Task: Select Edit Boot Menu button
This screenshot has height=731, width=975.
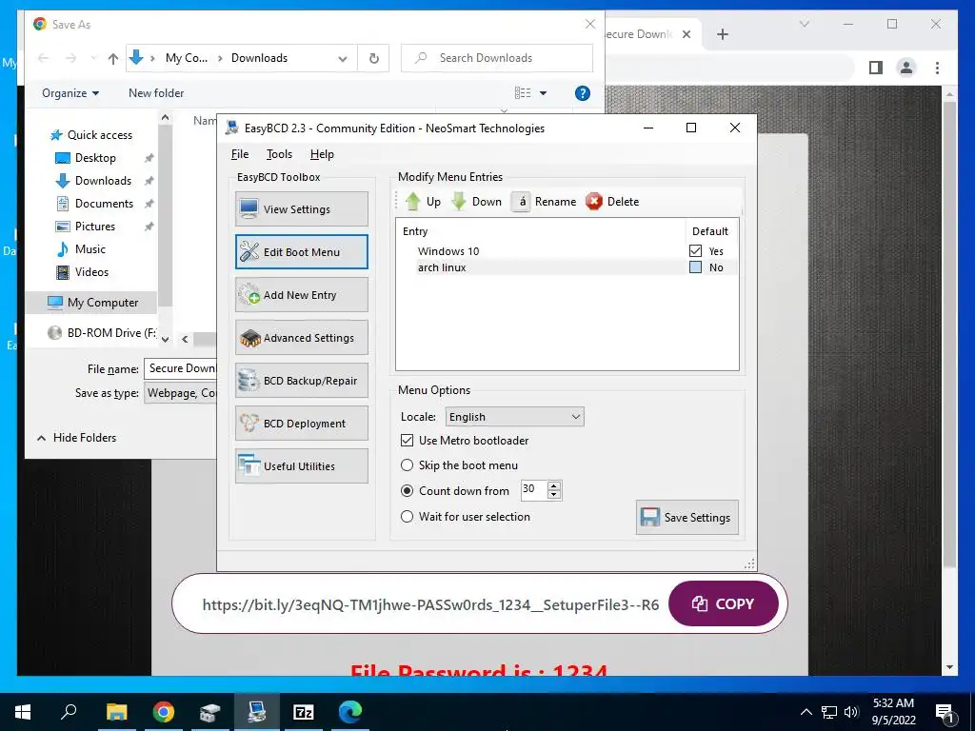Action: click(302, 251)
